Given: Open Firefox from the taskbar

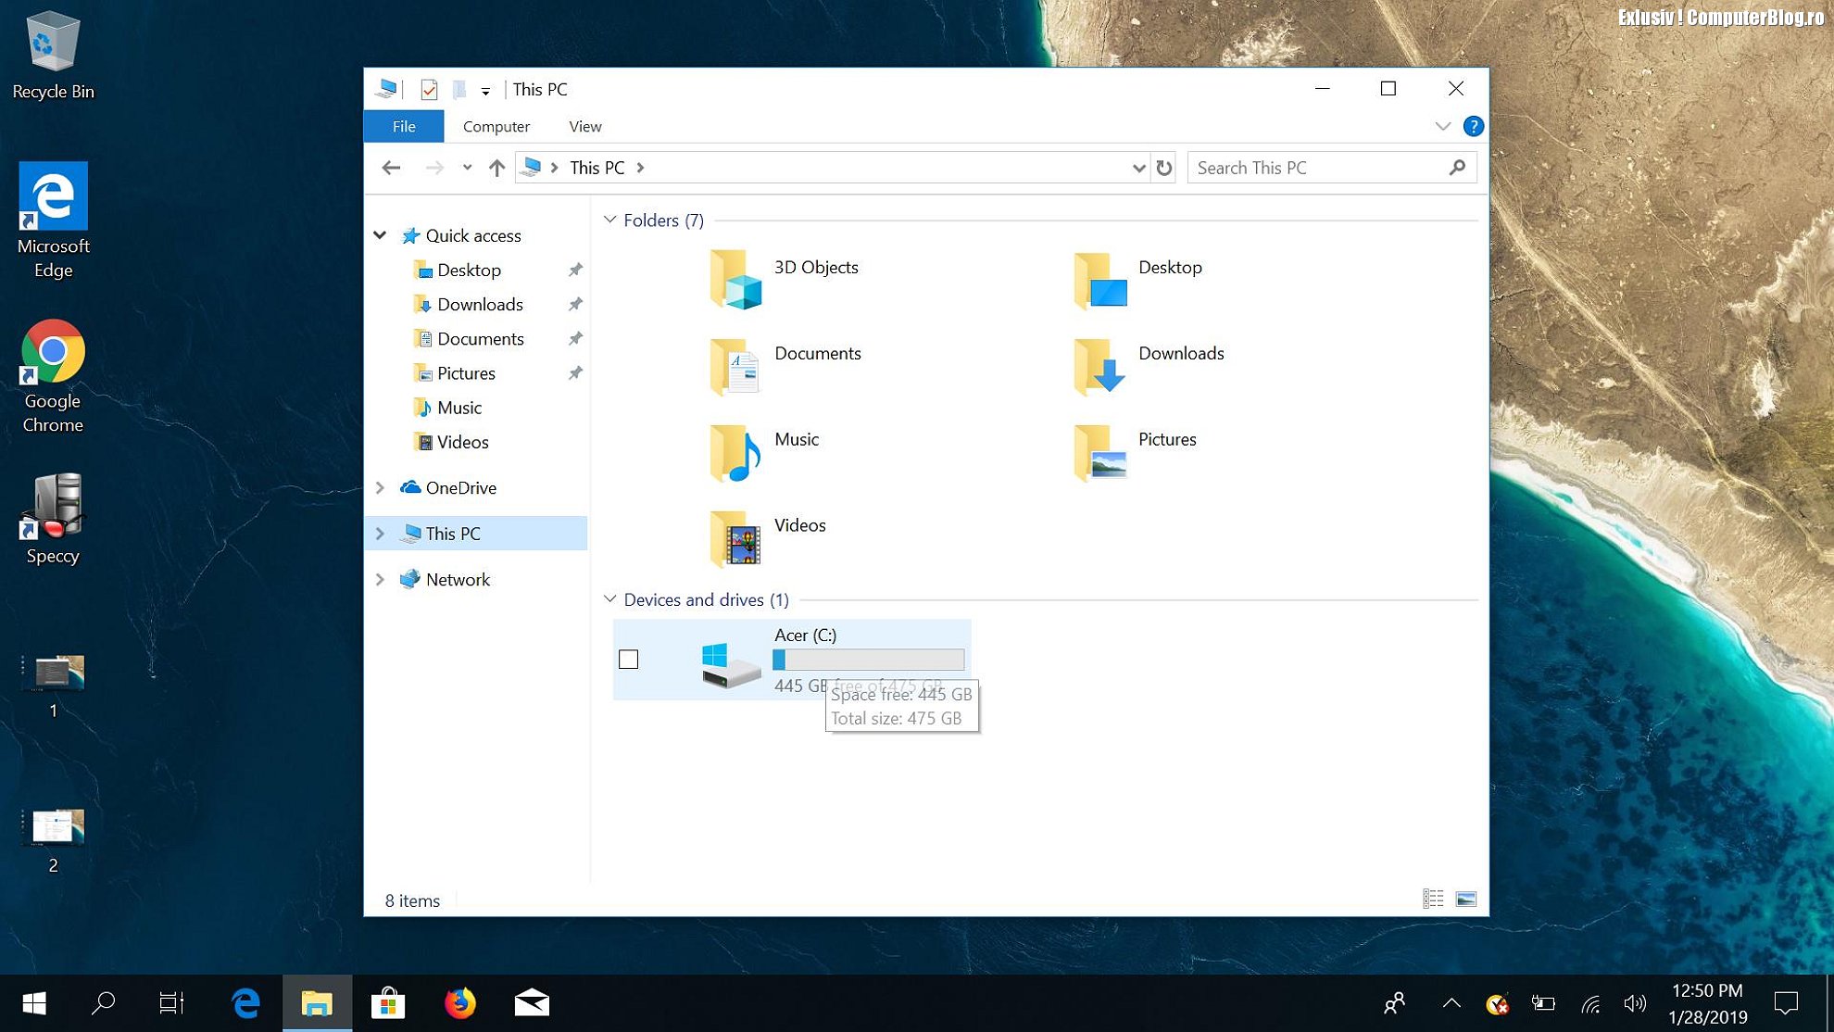Looking at the screenshot, I should click(x=459, y=1003).
